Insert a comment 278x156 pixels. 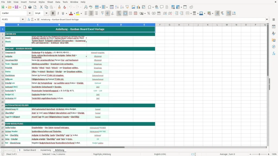[162, 7]
